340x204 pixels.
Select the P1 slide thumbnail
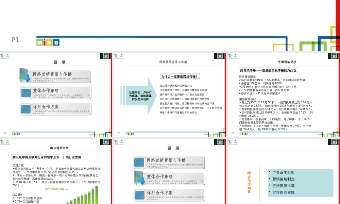pos(170,26)
